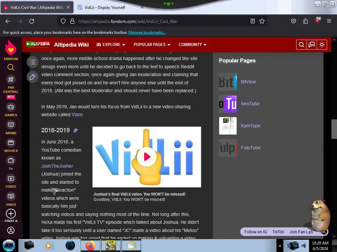Open Fandom sidebar search magnifier
The height and width of the screenshot is (252, 337).
point(11,68)
